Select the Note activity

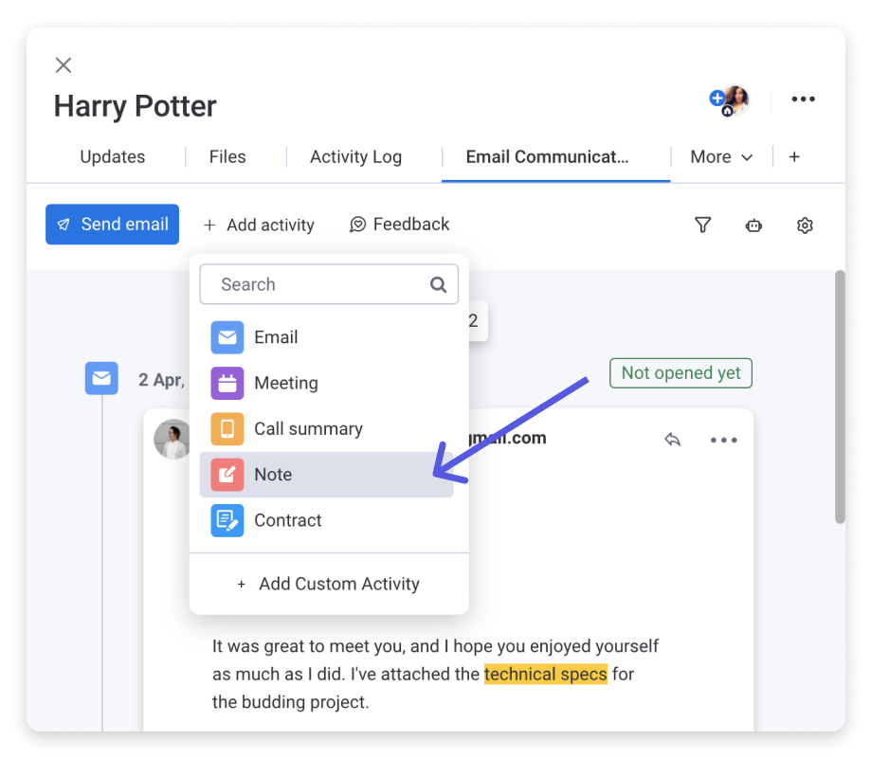[327, 475]
